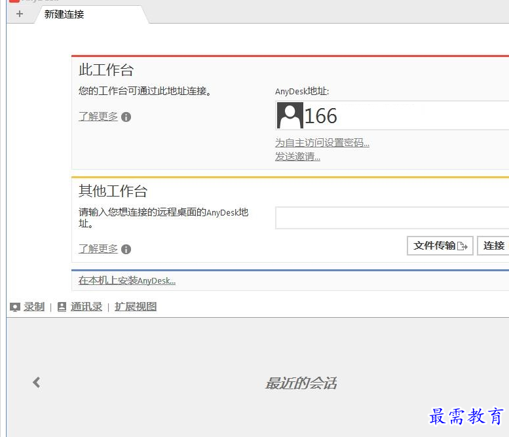This screenshot has width=509, height=437.
Task: Select the 新建连接 tab
Action: pos(92,14)
